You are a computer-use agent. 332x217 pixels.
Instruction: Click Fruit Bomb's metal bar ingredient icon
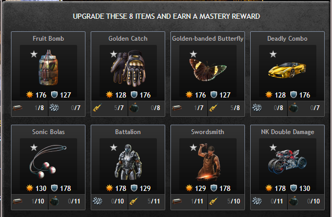click(17, 108)
